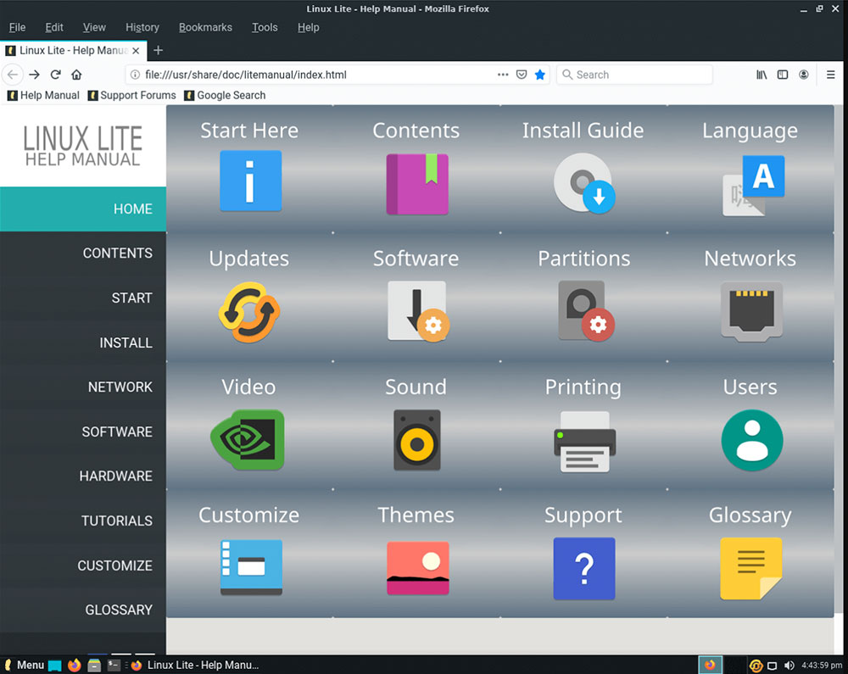This screenshot has height=674, width=848.
Task: Open the Contents book icon
Action: pyautogui.click(x=417, y=184)
